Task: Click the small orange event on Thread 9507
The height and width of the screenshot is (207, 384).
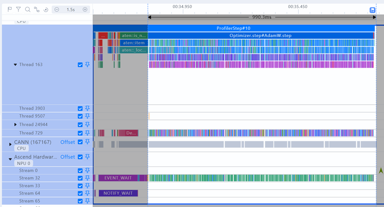Action: pos(149,116)
